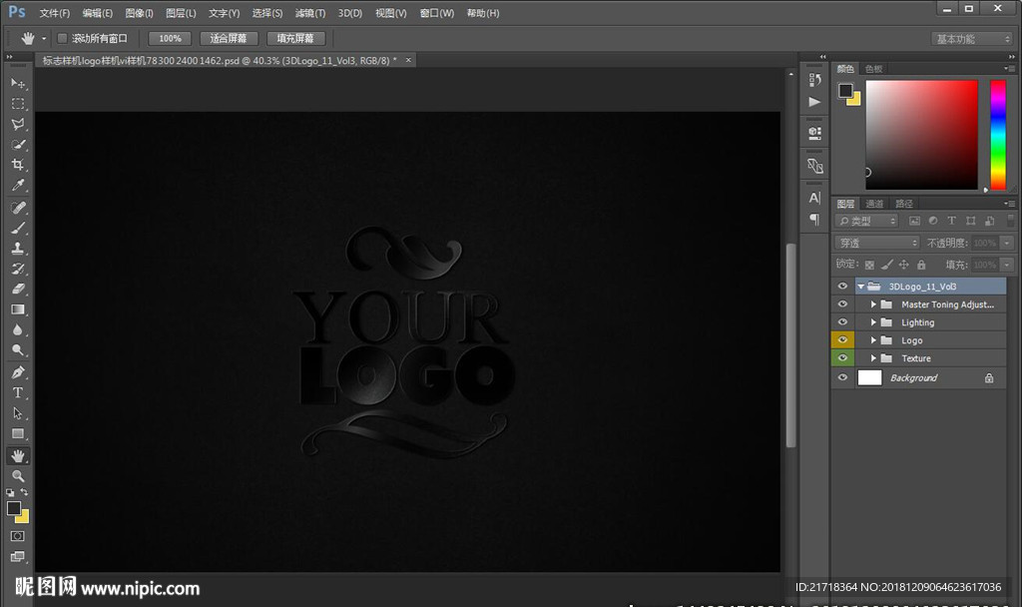Viewport: 1022px width, 607px height.
Task: Open the 填充 fill dropdown arrow
Action: click(1007, 265)
